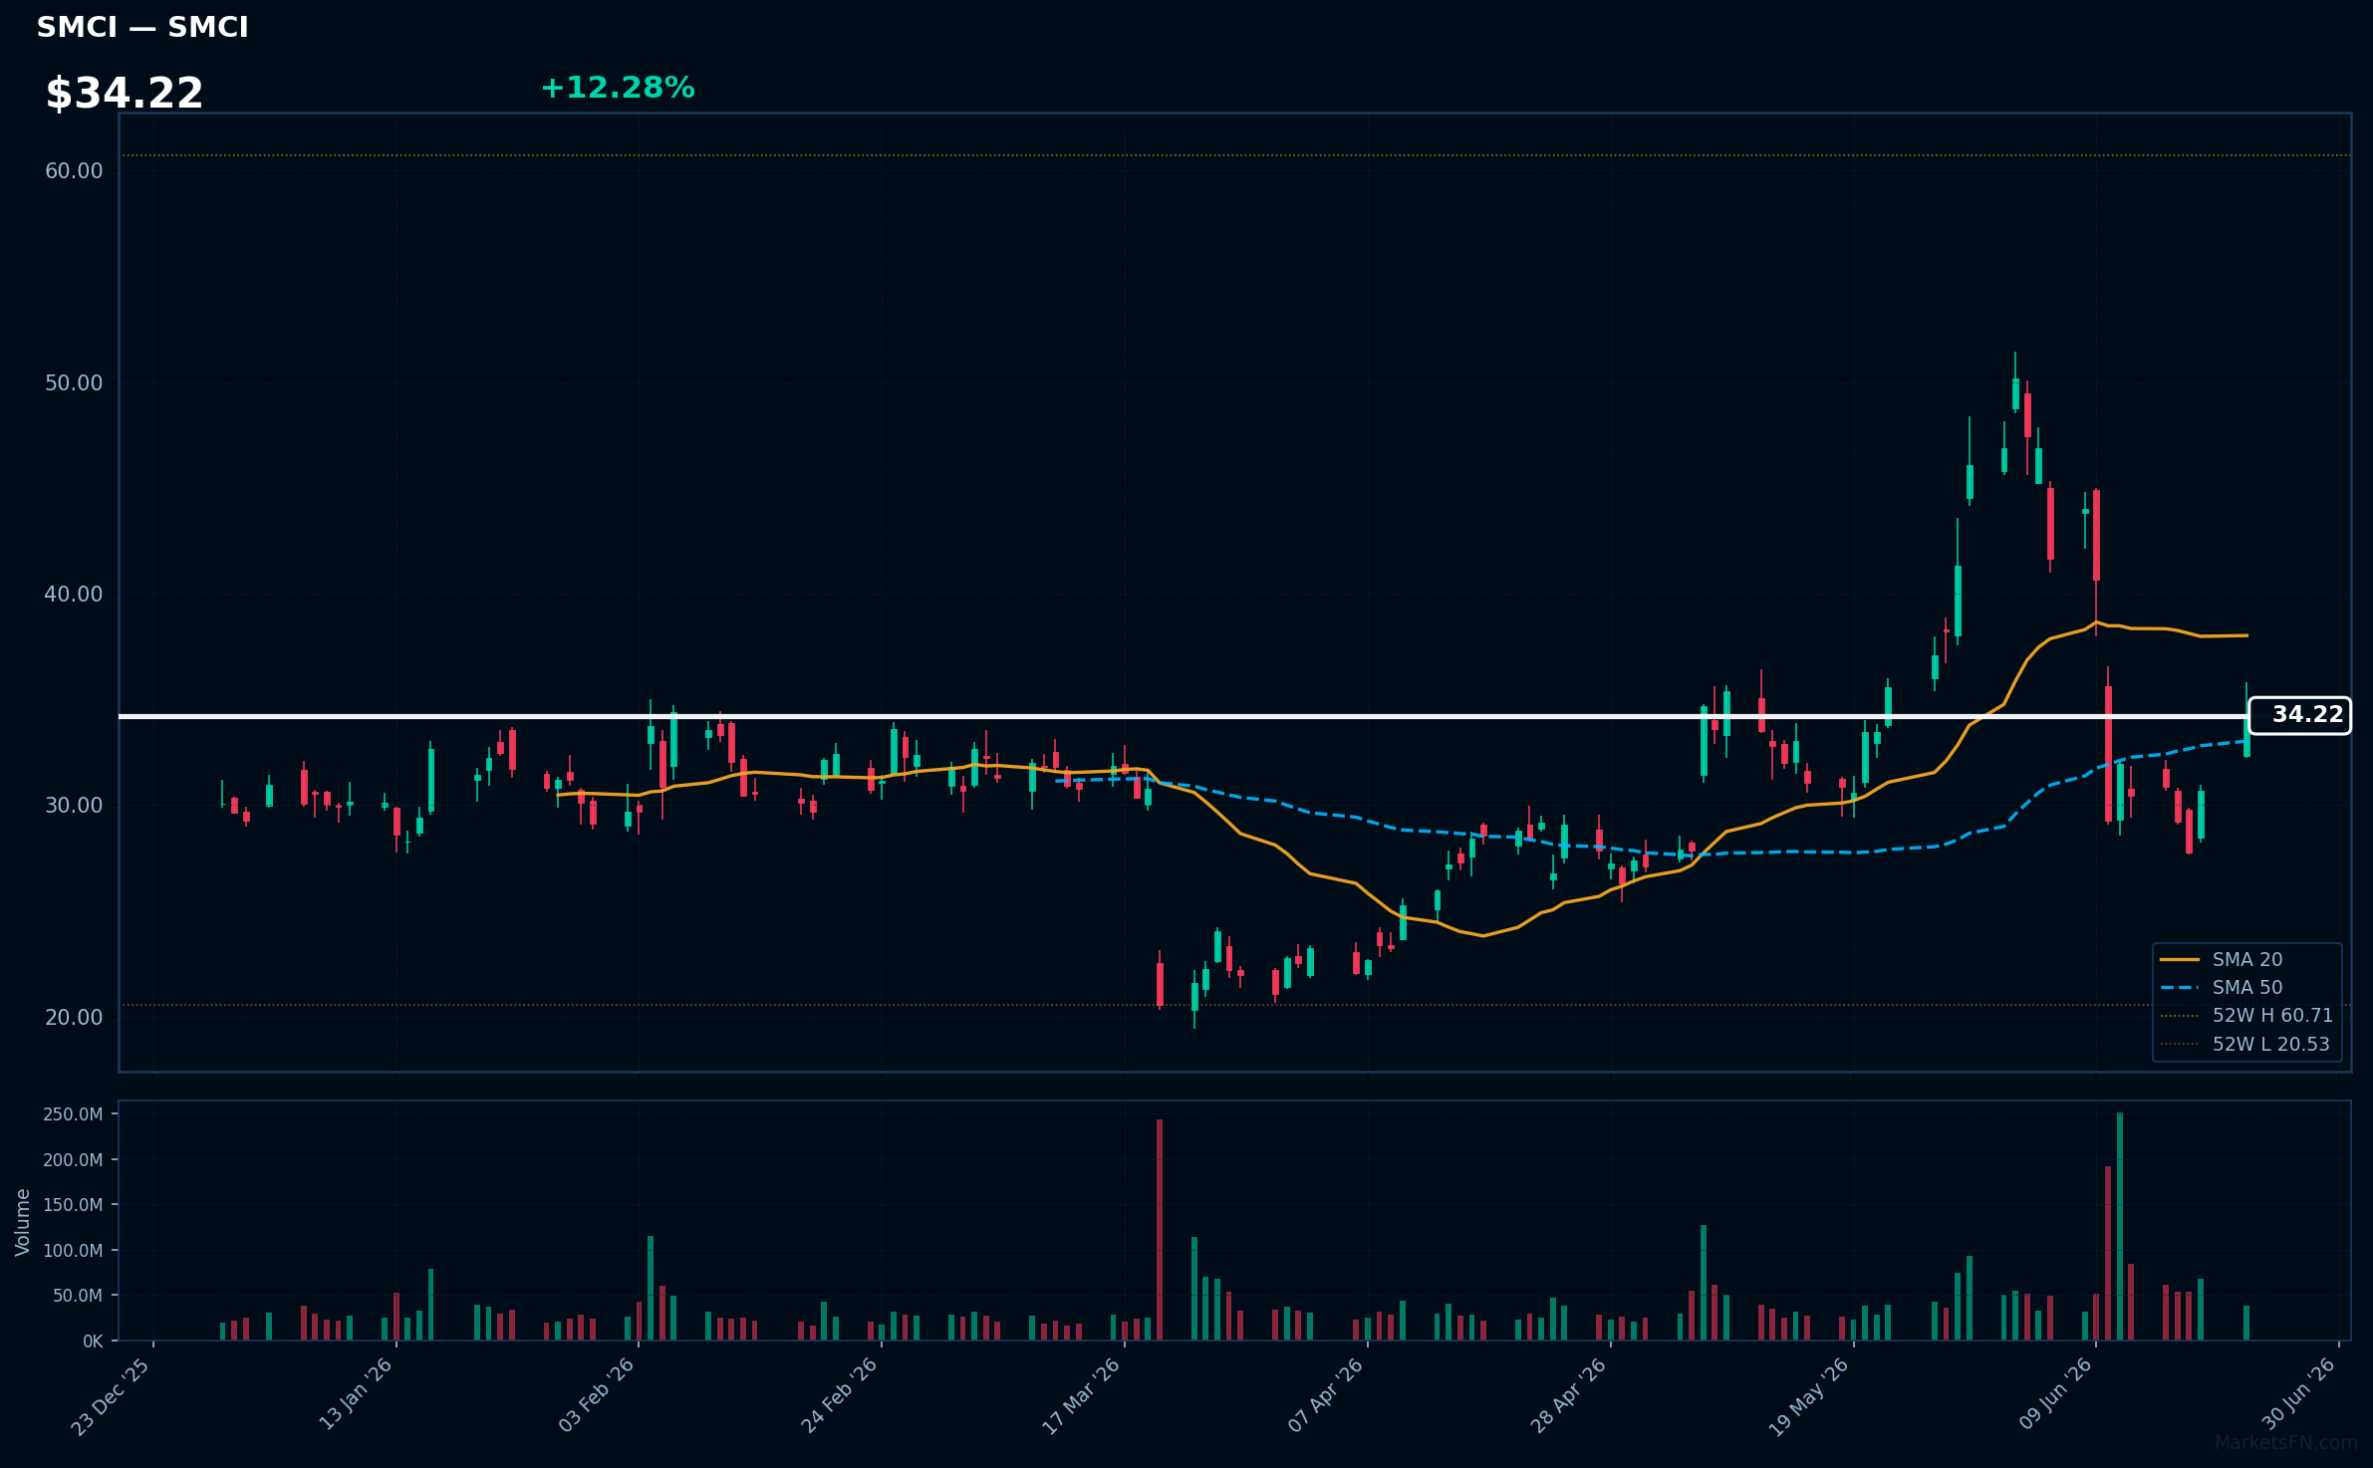Click the 20.00 price axis label

(74, 1018)
